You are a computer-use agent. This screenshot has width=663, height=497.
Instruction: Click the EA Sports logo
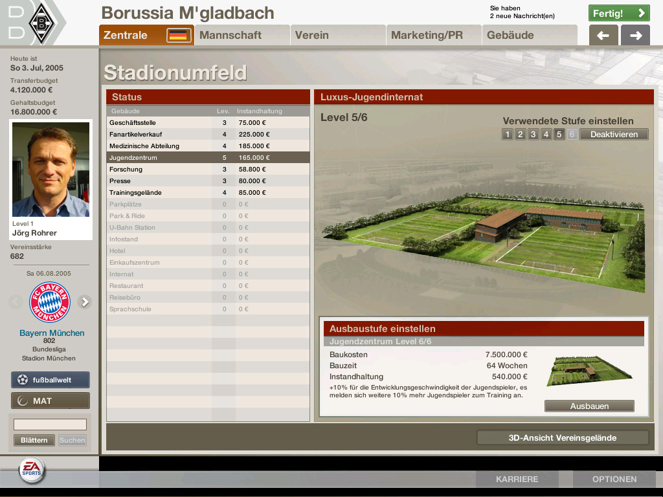click(30, 470)
